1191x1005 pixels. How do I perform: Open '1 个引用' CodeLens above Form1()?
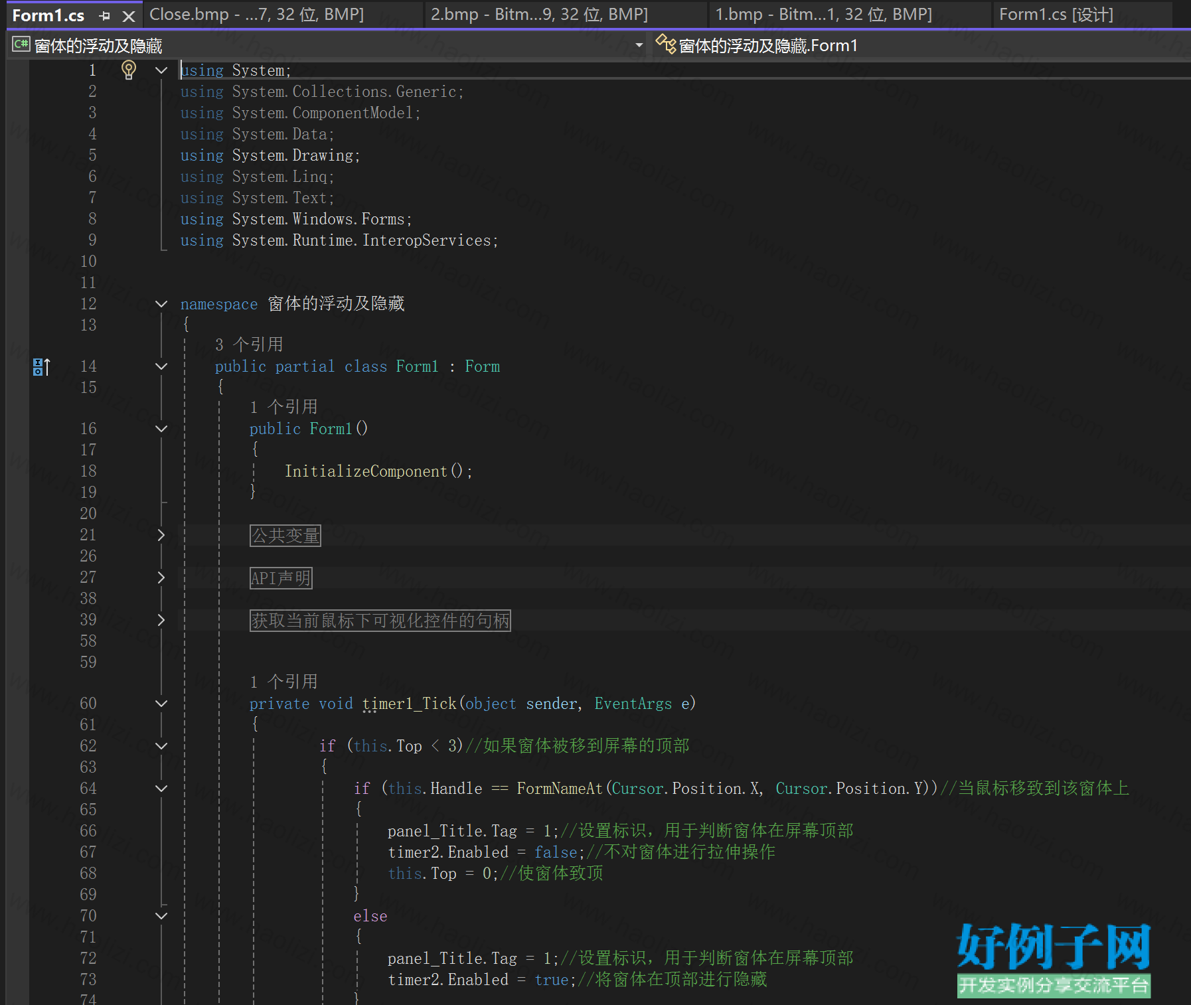(x=283, y=407)
